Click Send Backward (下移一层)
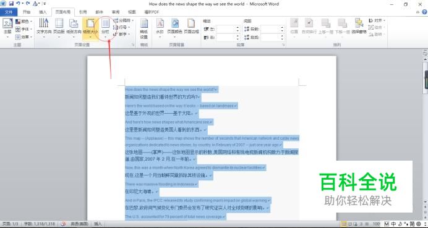 [x=342, y=28]
